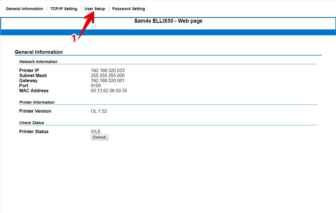The height and width of the screenshot is (213, 336).
Task: Open the General Information tab
Action: [24, 9]
